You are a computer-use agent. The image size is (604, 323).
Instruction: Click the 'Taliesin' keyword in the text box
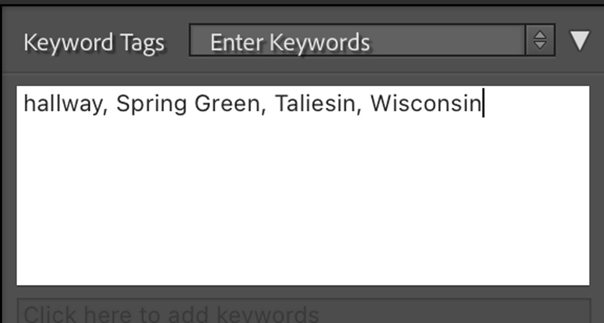coord(314,103)
